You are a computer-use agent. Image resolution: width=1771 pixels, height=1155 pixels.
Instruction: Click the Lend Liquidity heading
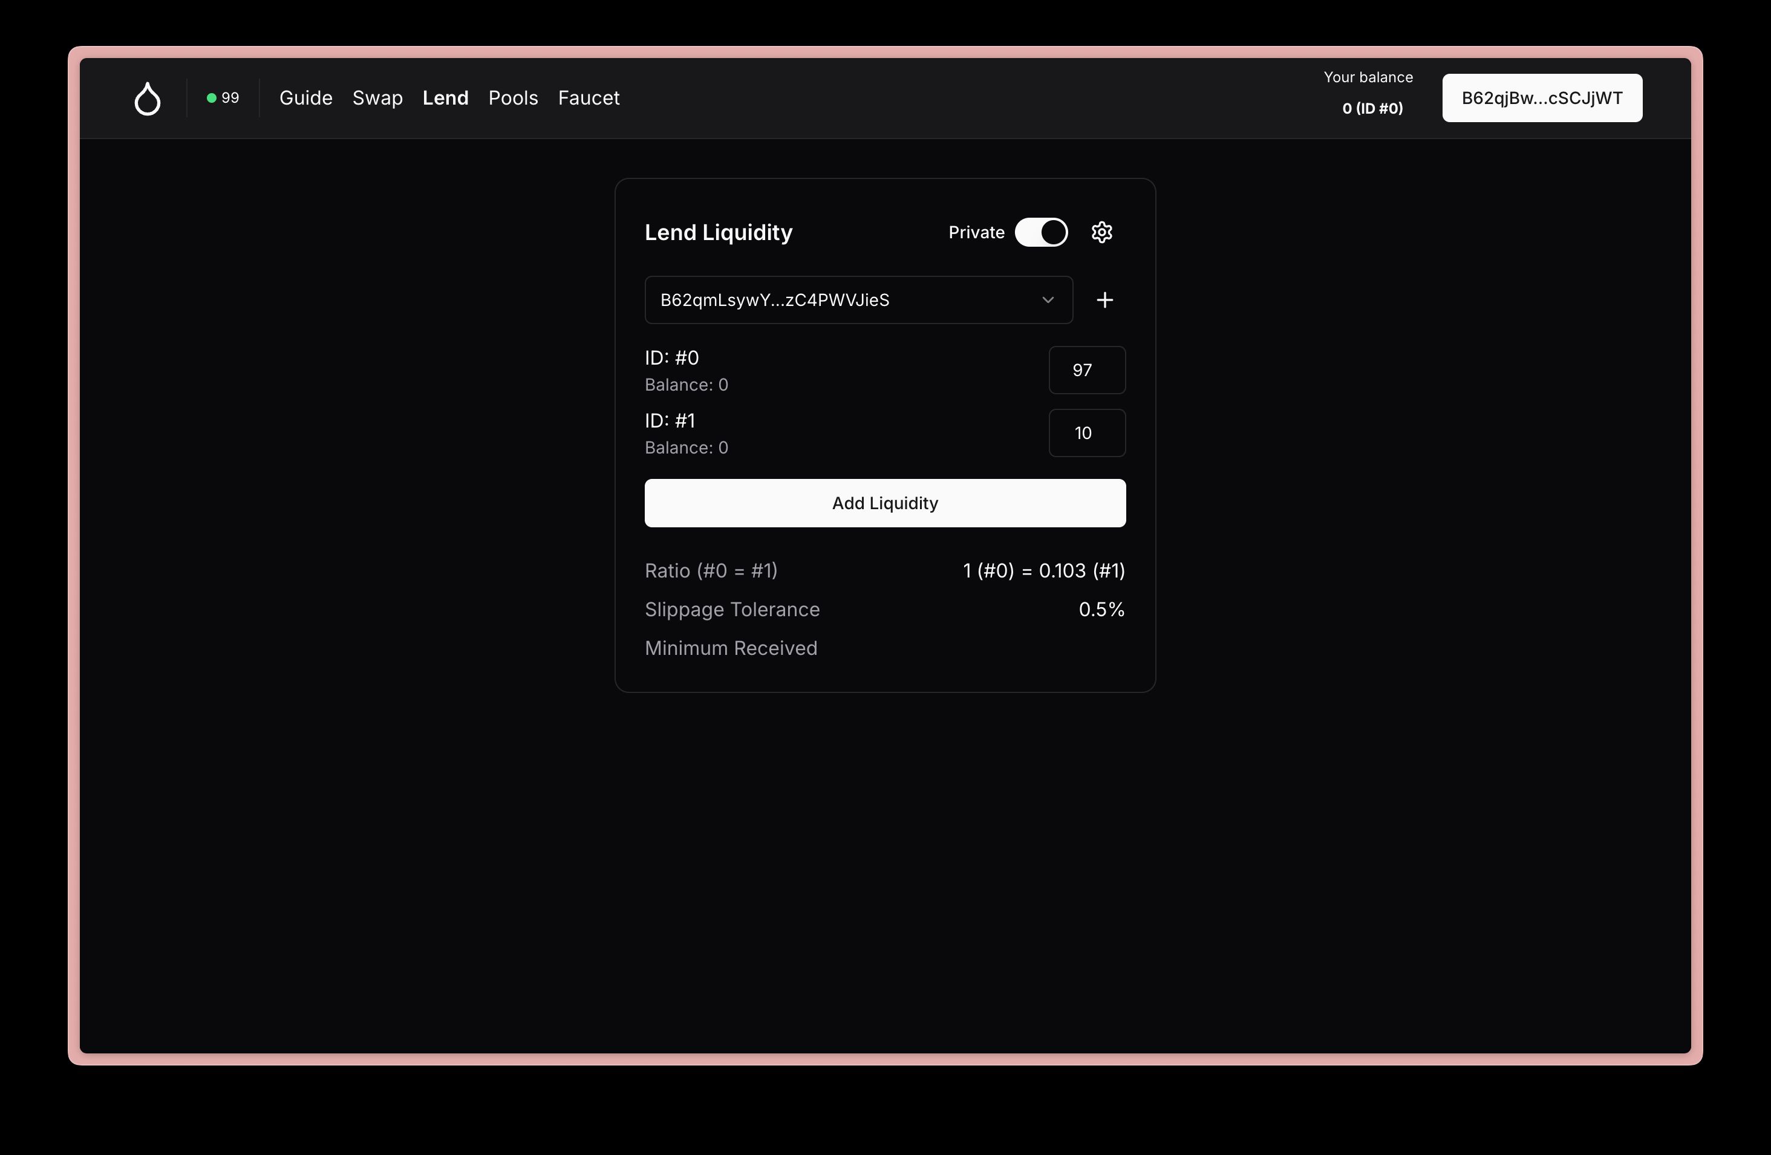718,233
